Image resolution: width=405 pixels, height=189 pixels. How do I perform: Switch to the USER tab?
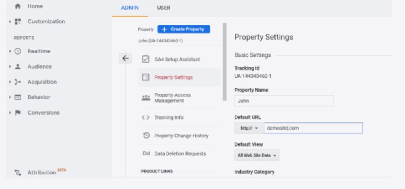point(163,8)
